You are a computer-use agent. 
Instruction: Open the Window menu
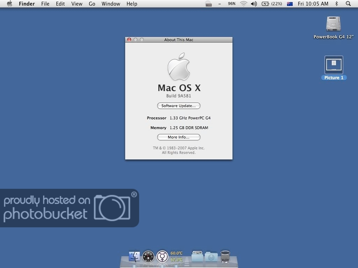pyautogui.click(x=111, y=3)
